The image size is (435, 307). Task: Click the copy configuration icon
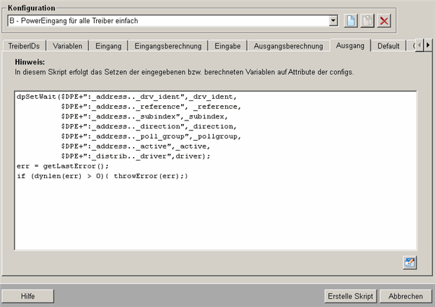pos(368,21)
